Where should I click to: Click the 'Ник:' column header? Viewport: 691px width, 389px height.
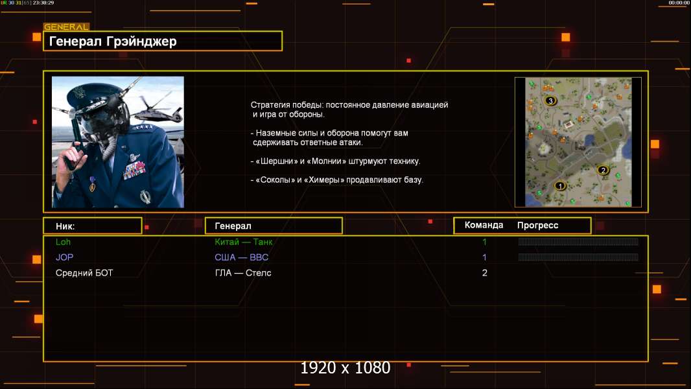click(x=93, y=226)
